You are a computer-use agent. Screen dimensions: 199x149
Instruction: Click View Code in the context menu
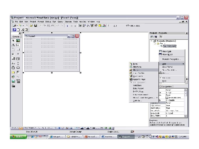point(172,51)
